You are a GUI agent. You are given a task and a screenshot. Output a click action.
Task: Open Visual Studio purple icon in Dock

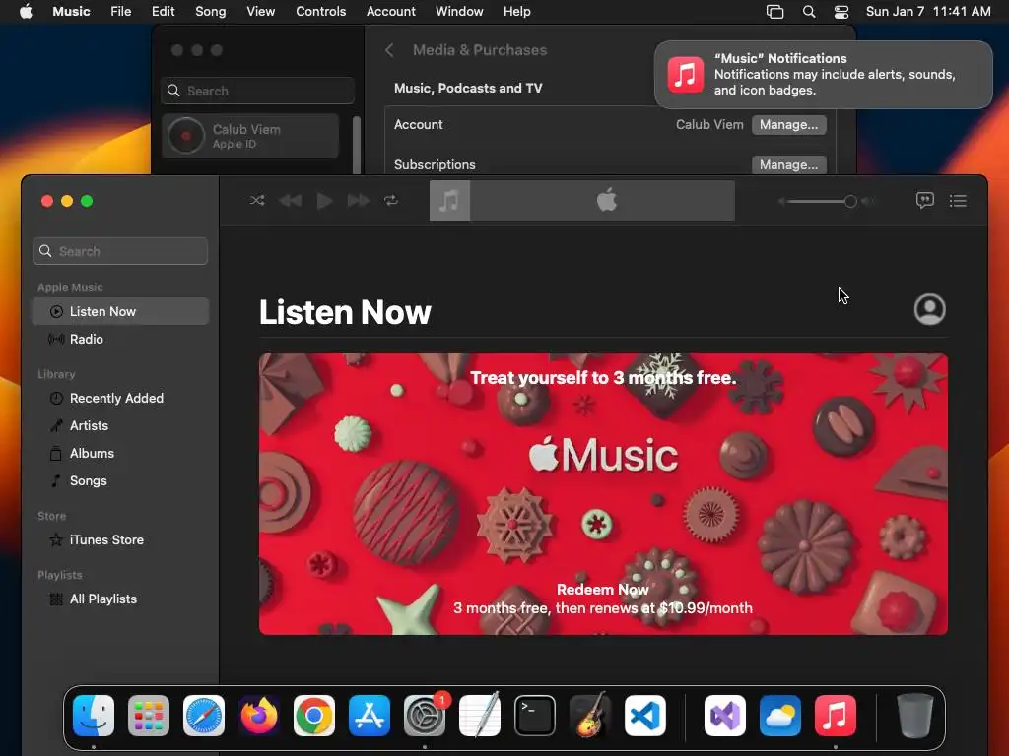(x=725, y=716)
